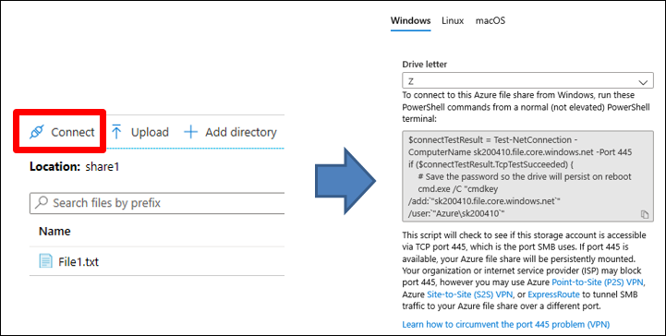Copy the PowerShell script with copy icon
Screen dimensions: 666x336
(x=645, y=215)
